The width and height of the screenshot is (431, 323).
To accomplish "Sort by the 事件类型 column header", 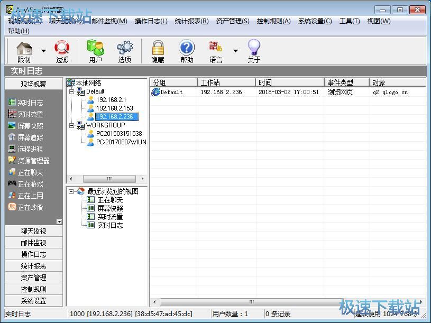I will coord(347,82).
